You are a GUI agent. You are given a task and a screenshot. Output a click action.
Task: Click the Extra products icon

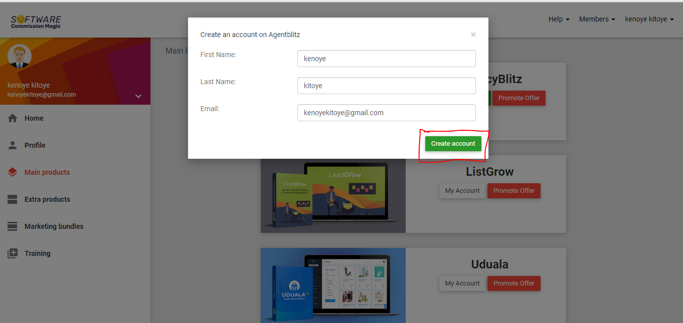(13, 199)
